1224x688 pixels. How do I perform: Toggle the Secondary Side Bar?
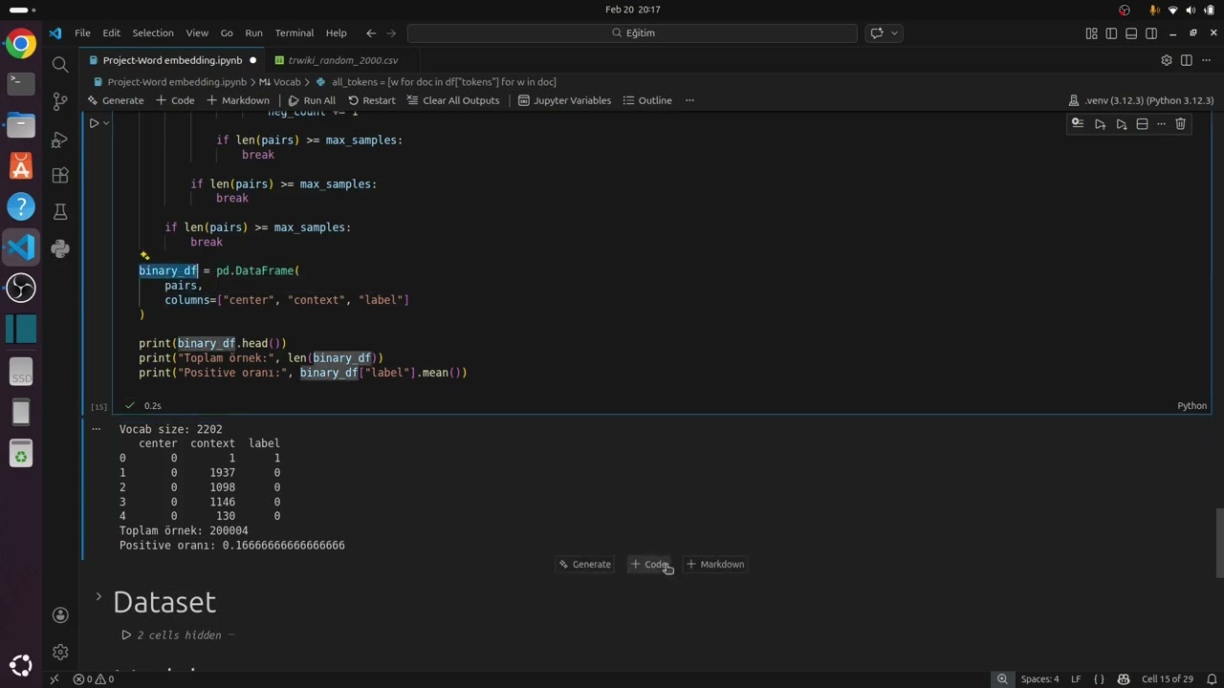[x=1151, y=33]
